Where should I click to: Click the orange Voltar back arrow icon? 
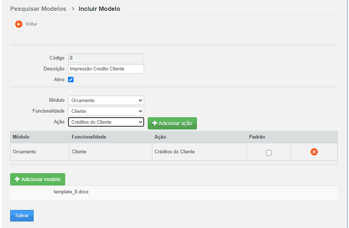(19, 24)
